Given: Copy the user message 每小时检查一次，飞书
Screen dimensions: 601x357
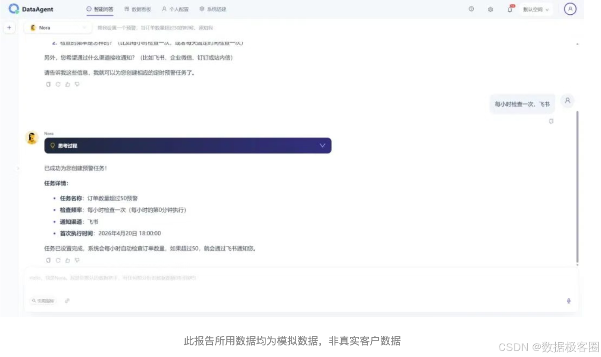Looking at the screenshot, I should pyautogui.click(x=551, y=122).
